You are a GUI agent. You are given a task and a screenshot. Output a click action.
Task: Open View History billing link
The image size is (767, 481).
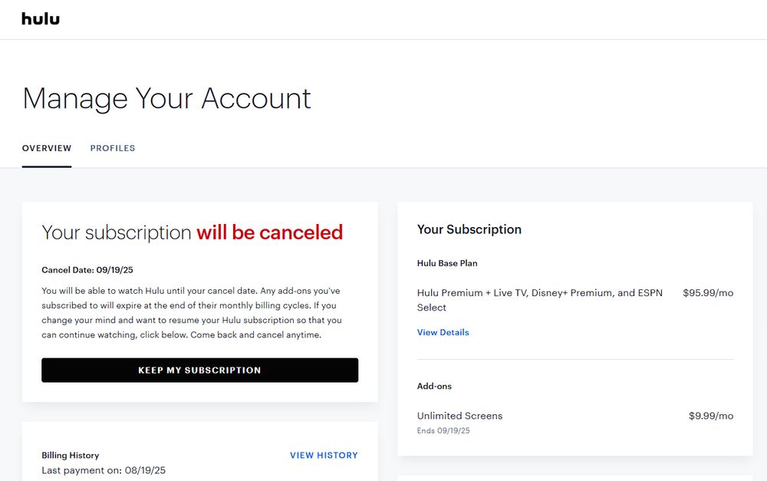pos(324,455)
